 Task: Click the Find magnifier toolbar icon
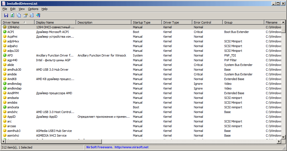(x=32, y=16)
